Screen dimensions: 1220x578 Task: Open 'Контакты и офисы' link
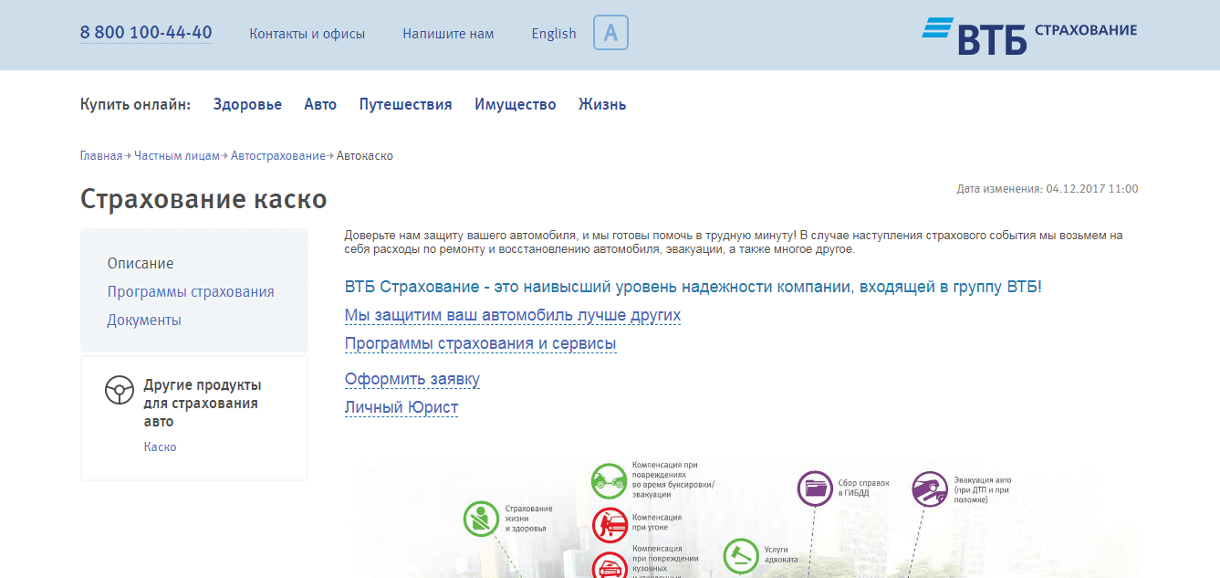307,34
